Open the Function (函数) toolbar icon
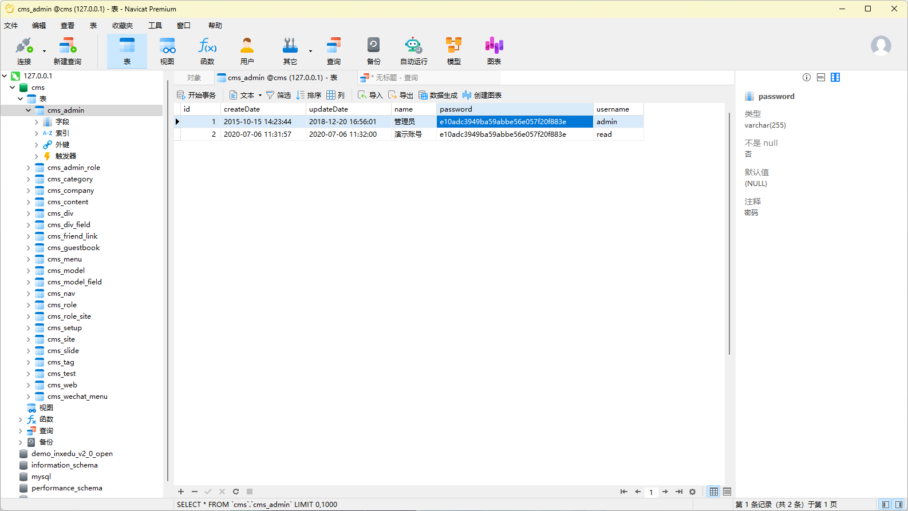Viewport: 908px width, 511px height. [x=207, y=51]
